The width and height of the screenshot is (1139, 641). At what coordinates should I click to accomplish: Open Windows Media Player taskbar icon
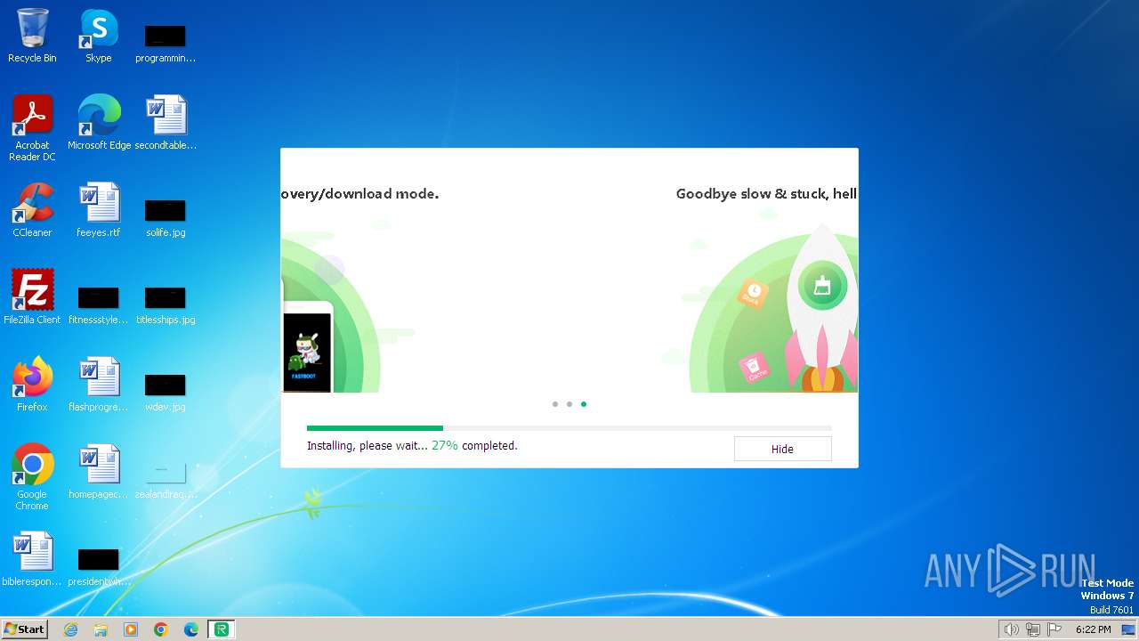[x=131, y=629]
